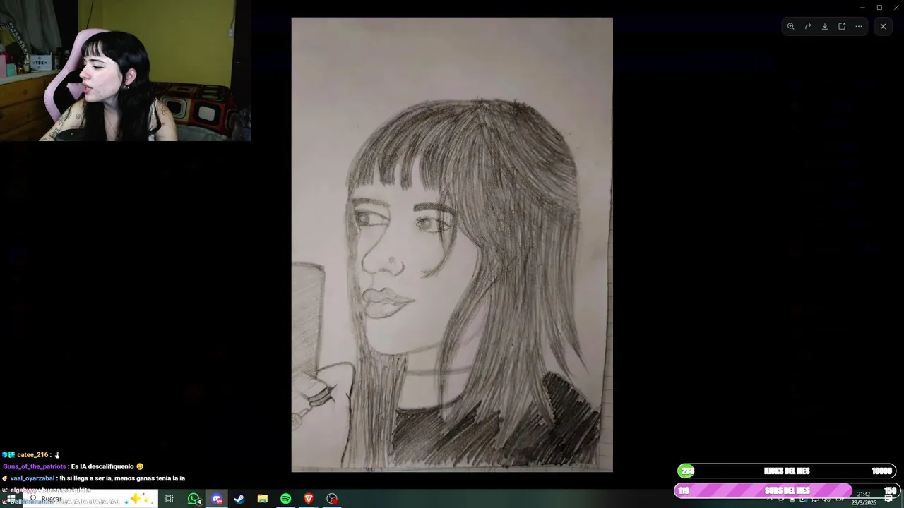Open File Explorer from the taskbar
Screen dimensions: 904x508
pyautogui.click(x=263, y=499)
